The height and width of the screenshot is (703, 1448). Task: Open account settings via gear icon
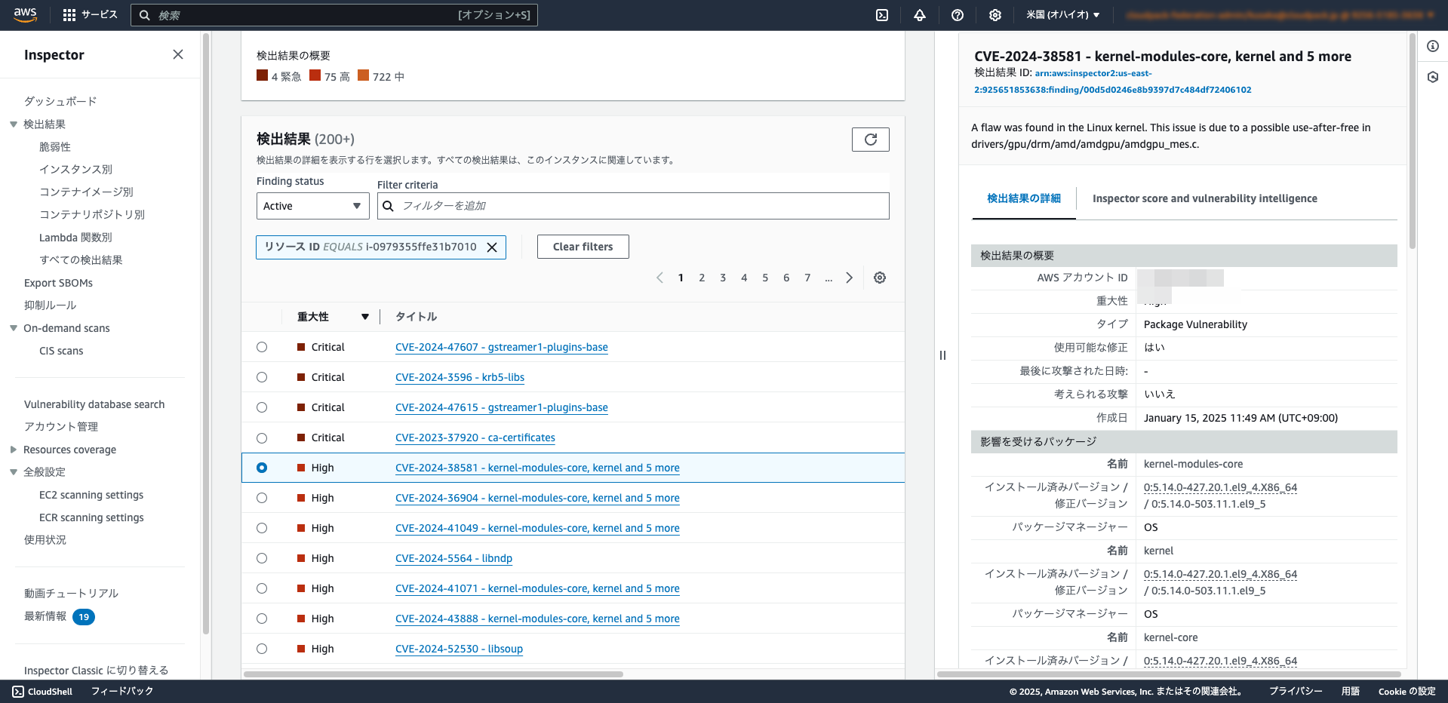995,14
